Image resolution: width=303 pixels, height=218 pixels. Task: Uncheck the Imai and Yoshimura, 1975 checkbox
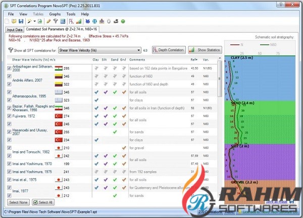coord(9,172)
